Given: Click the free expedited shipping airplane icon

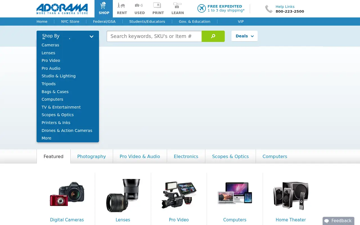Looking at the screenshot, I should pos(202,8).
